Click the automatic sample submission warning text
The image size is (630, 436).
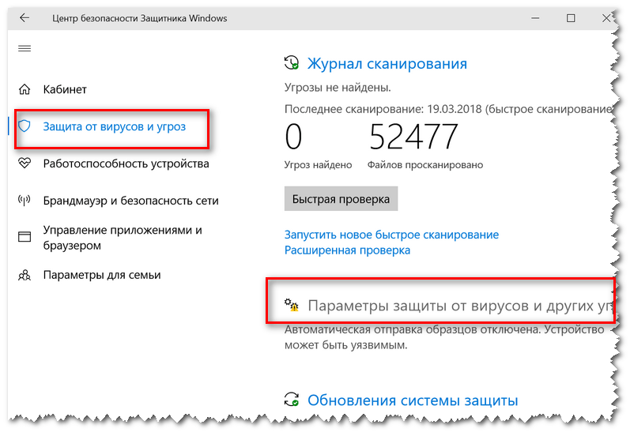tap(444, 337)
